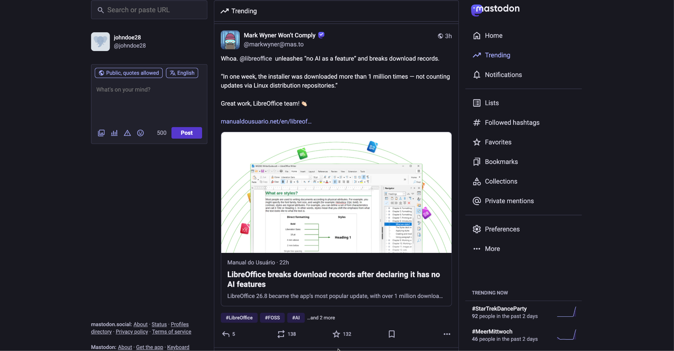Open the emoji picker in composer
The image size is (674, 351).
pos(141,133)
